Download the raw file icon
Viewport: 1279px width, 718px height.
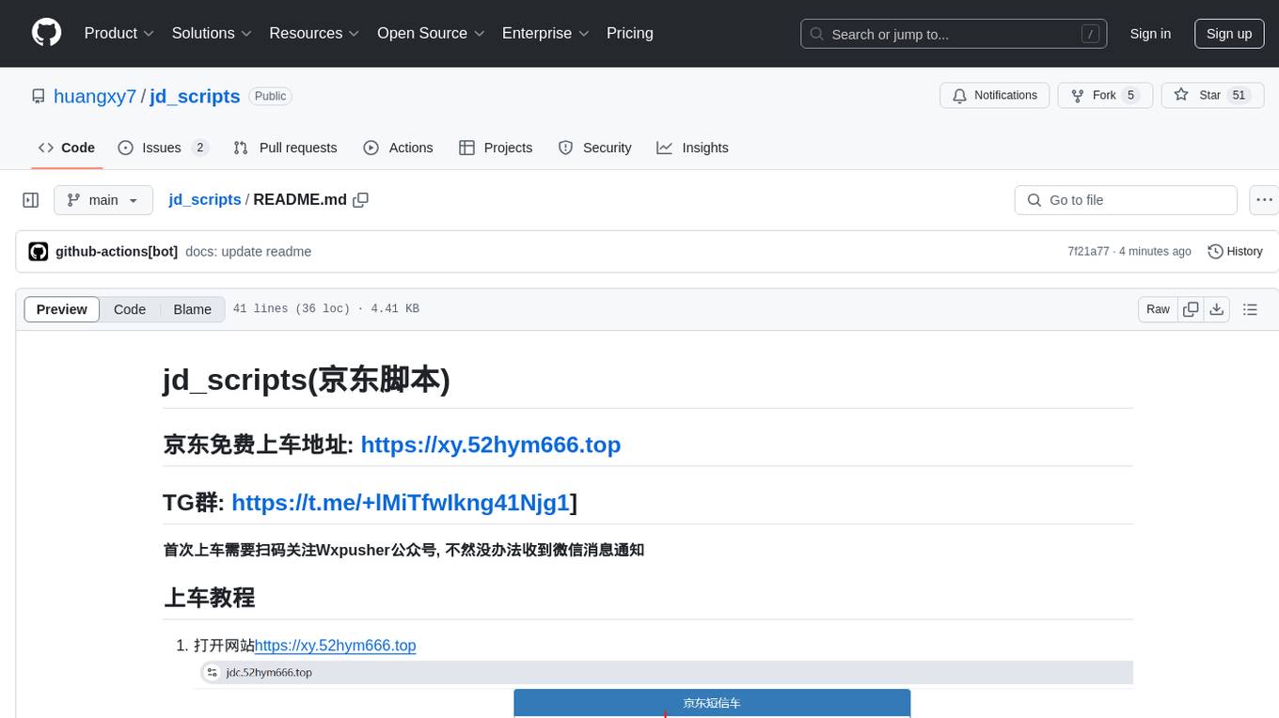(x=1216, y=309)
